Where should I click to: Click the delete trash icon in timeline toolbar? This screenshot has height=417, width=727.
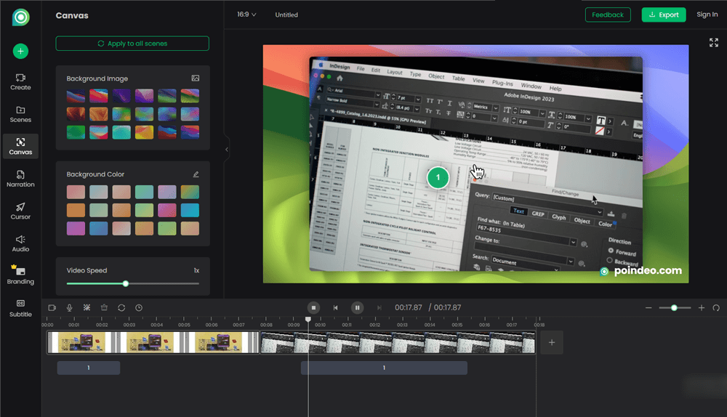click(x=104, y=308)
